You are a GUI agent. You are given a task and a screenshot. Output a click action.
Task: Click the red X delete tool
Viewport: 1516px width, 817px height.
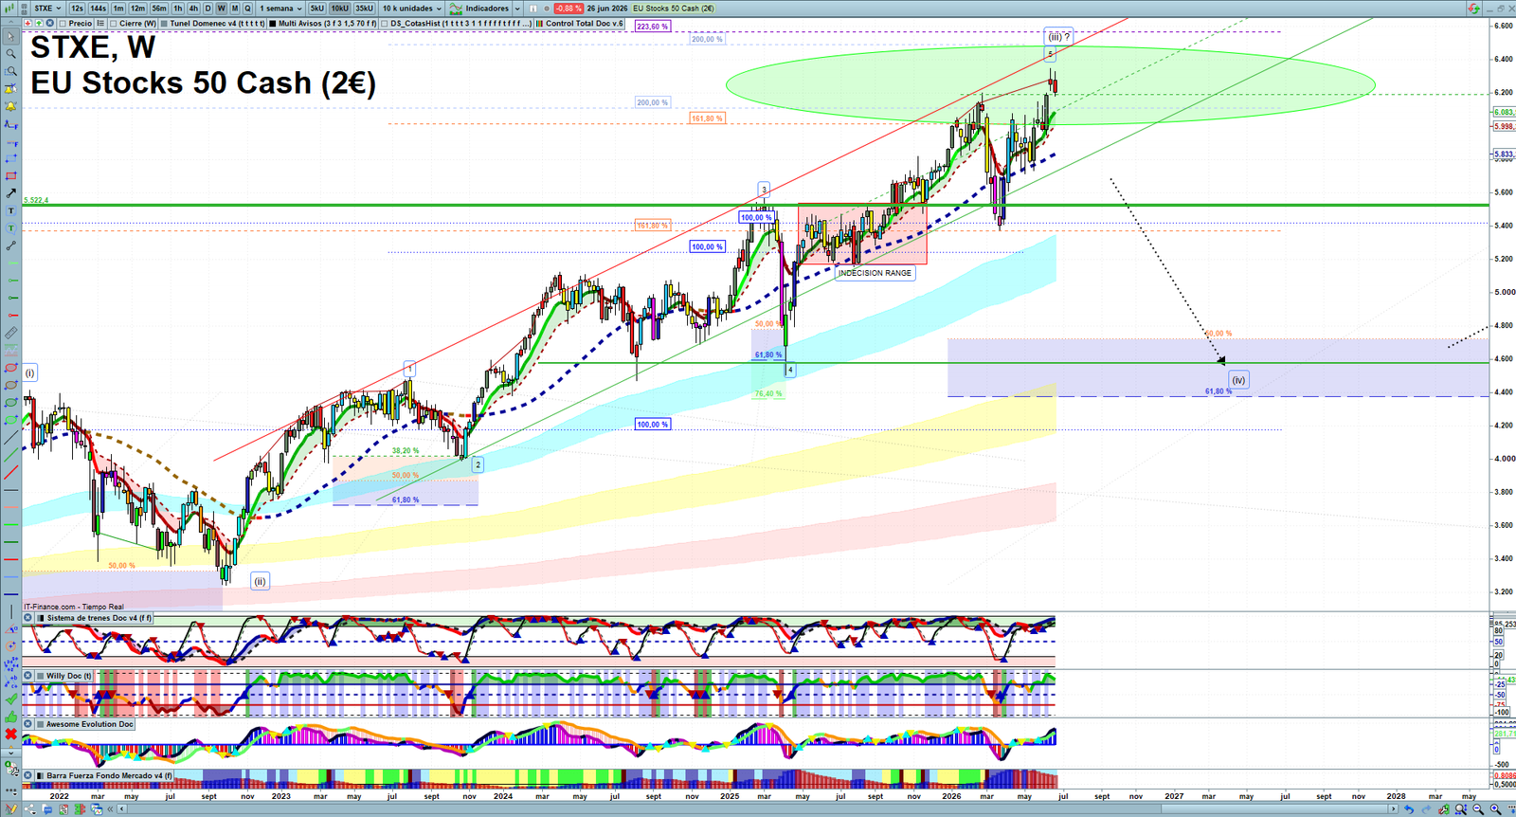11,735
